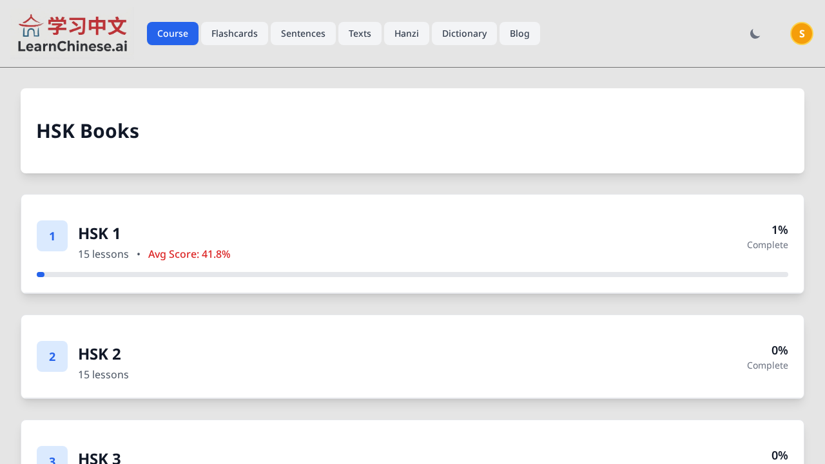
Task: Click the Avg Score 41.8% text
Action: [x=189, y=254]
